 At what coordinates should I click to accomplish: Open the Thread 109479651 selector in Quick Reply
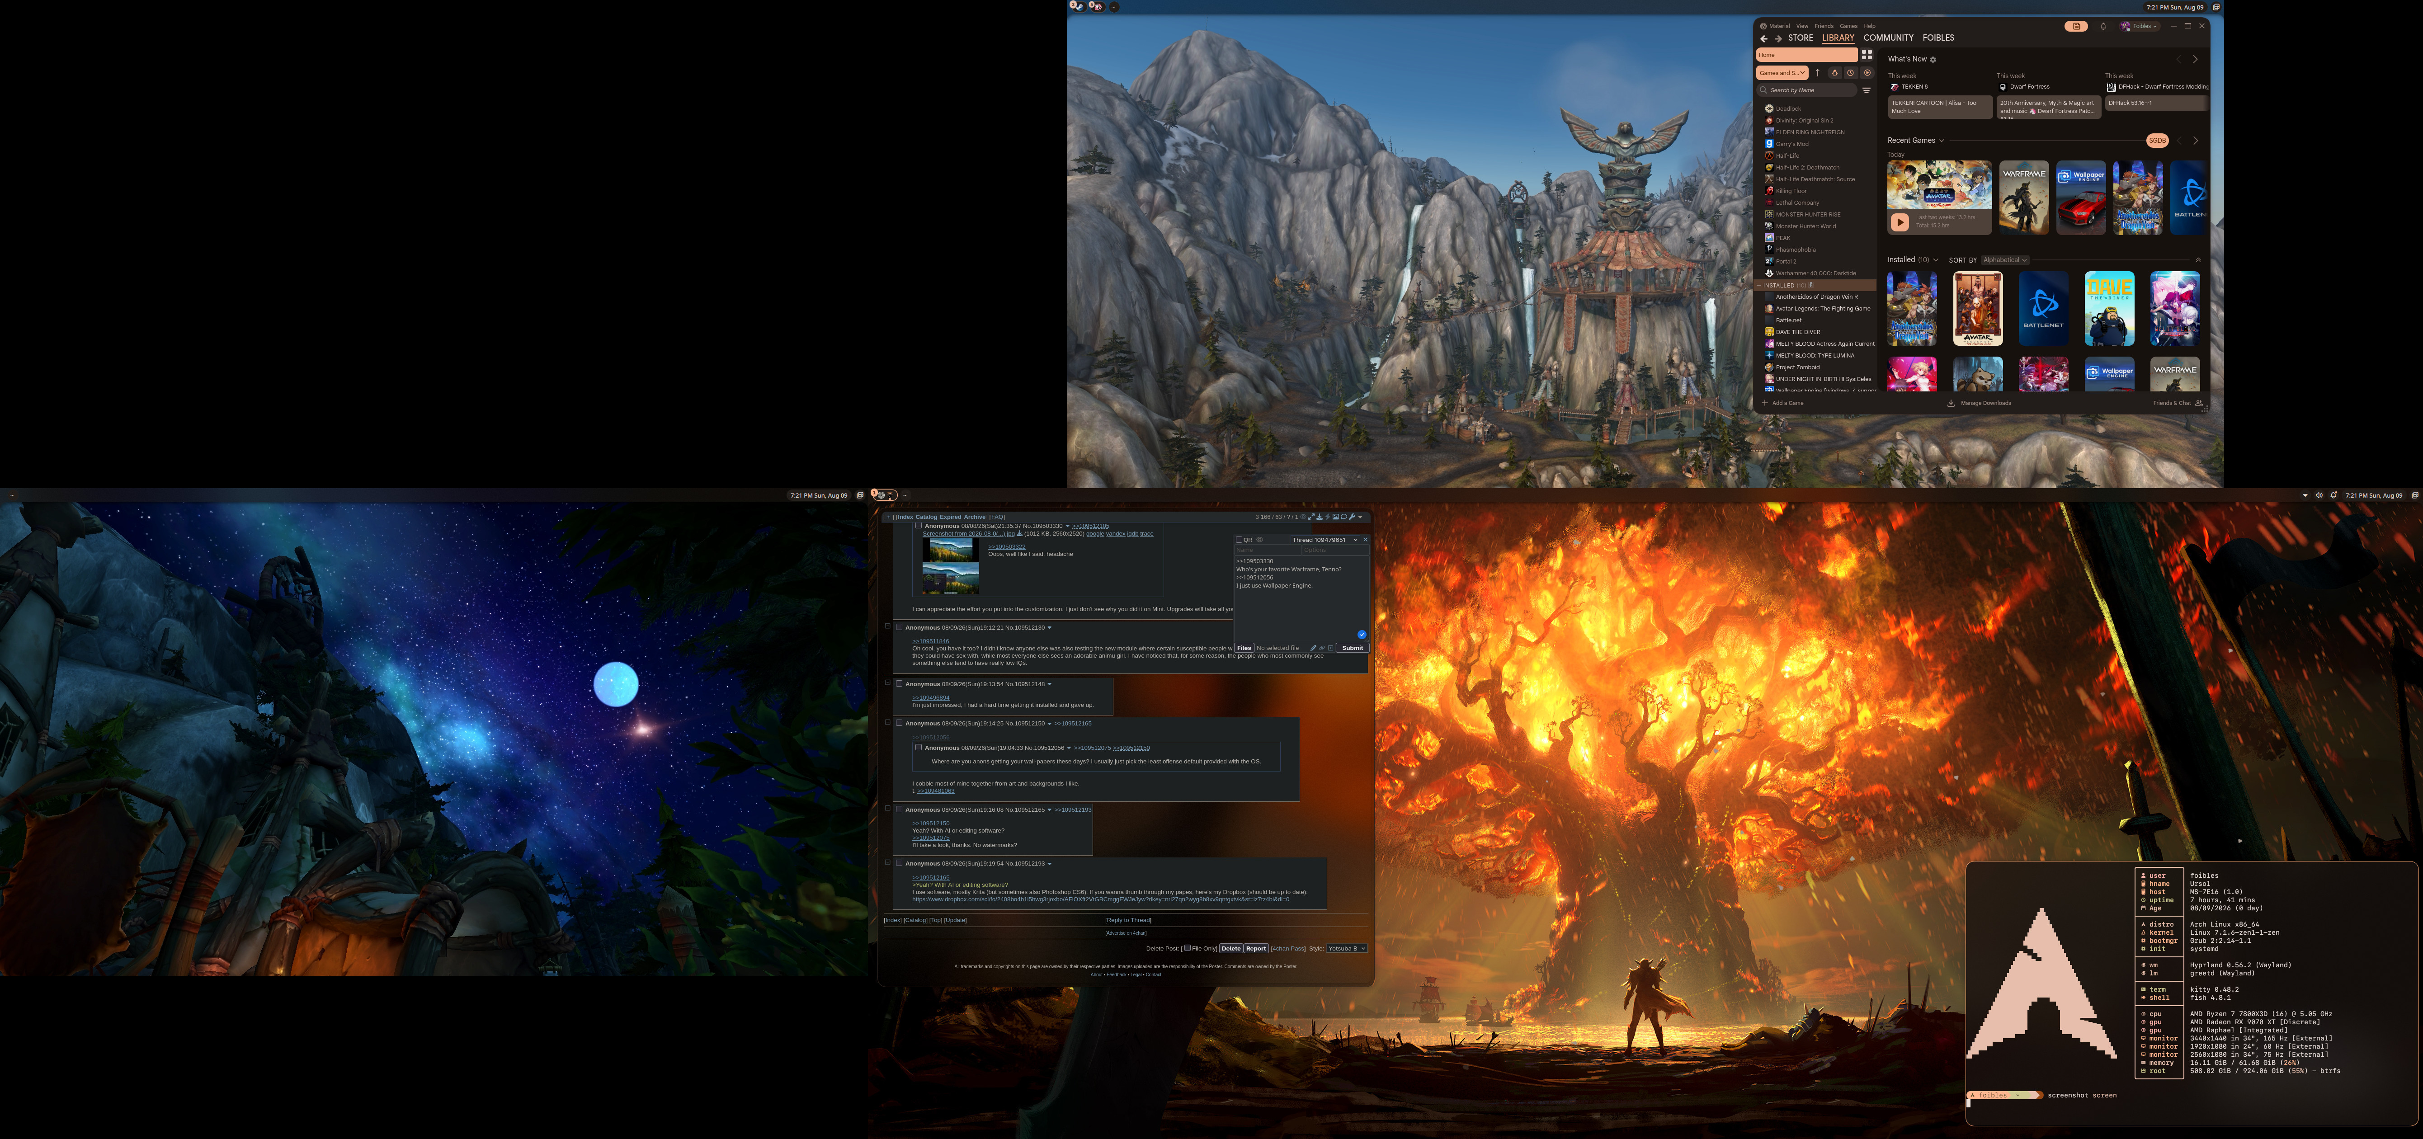1325,540
